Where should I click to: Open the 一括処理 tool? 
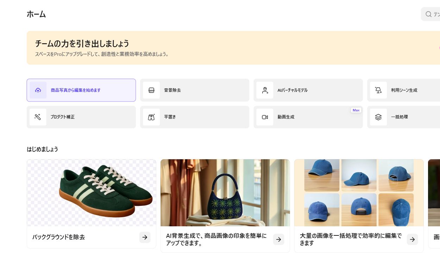coord(404,117)
